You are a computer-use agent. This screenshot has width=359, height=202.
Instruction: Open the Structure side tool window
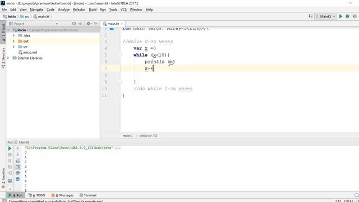(3, 58)
